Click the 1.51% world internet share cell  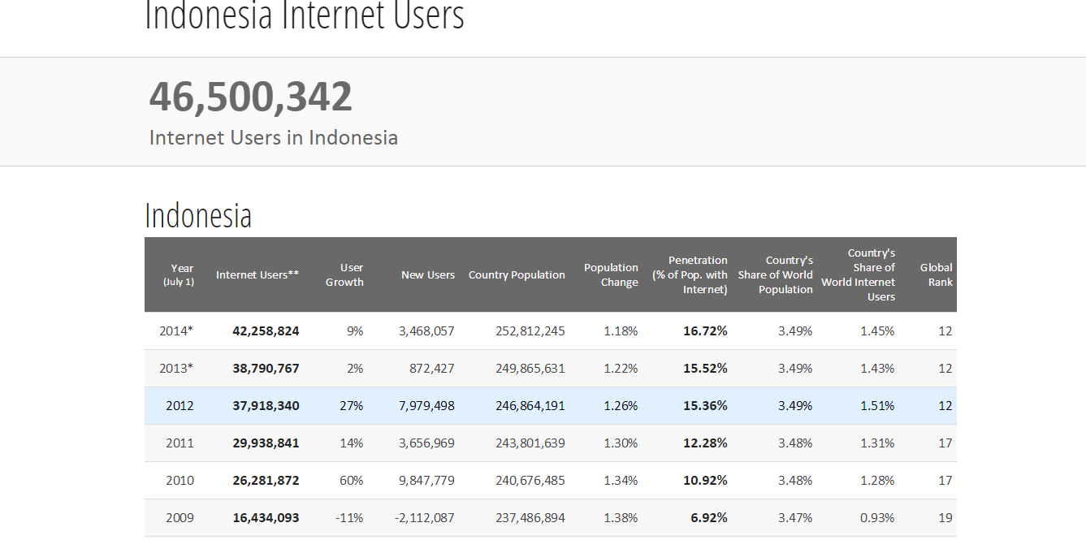pos(877,405)
